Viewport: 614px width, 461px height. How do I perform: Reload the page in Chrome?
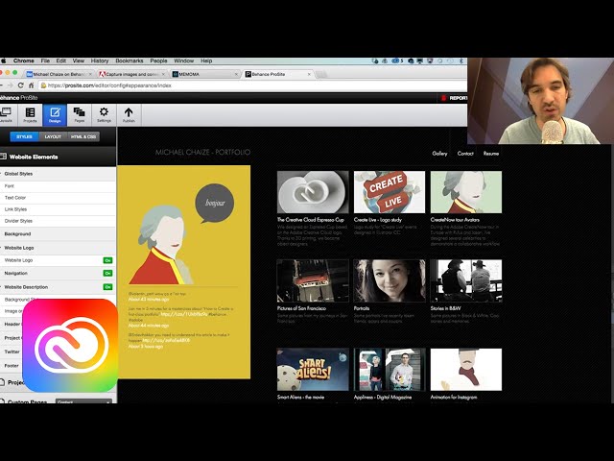coord(21,85)
